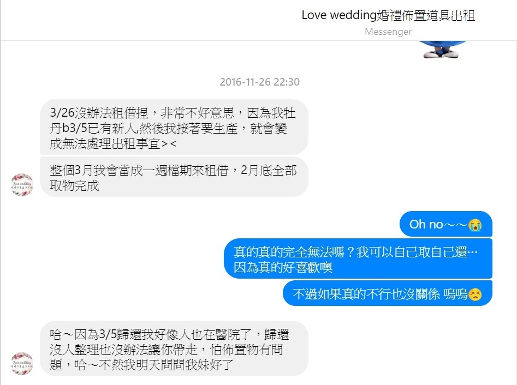Open the Love wedding page title link
Viewport: 517px width, 385px height.
(388, 15)
